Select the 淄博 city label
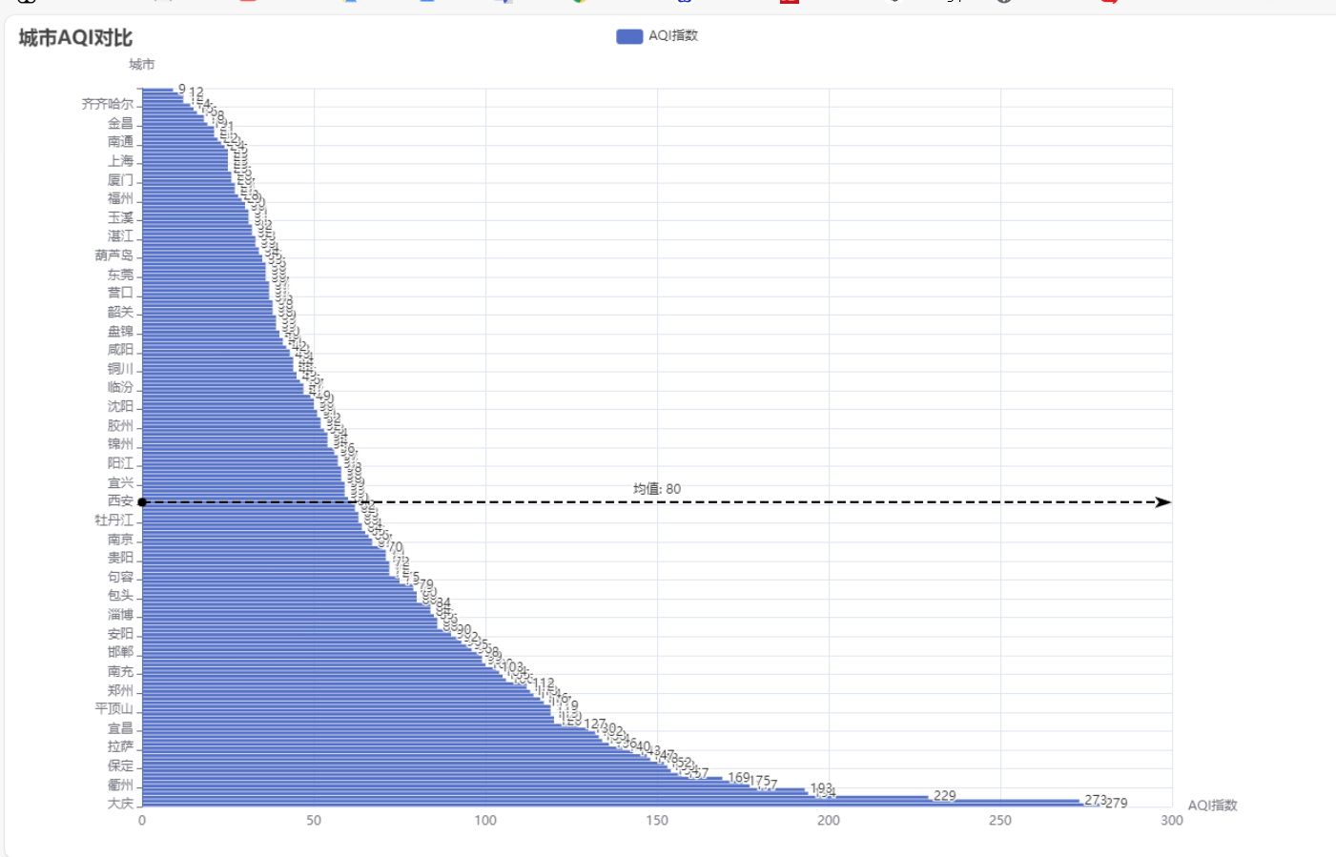 pos(121,614)
